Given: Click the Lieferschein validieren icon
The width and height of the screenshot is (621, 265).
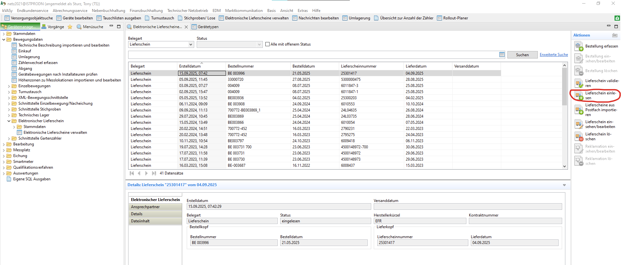Looking at the screenshot, I should [x=579, y=83].
